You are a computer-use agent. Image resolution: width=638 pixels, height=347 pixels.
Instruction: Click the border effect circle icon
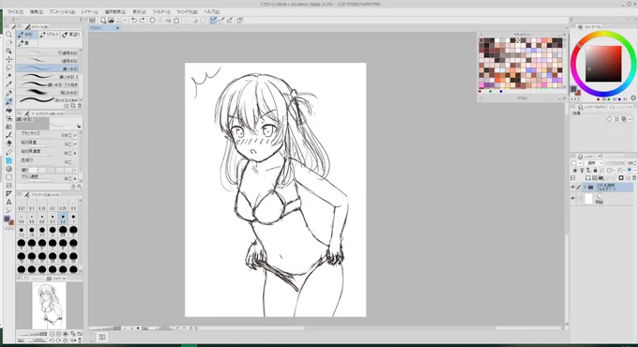point(610,119)
